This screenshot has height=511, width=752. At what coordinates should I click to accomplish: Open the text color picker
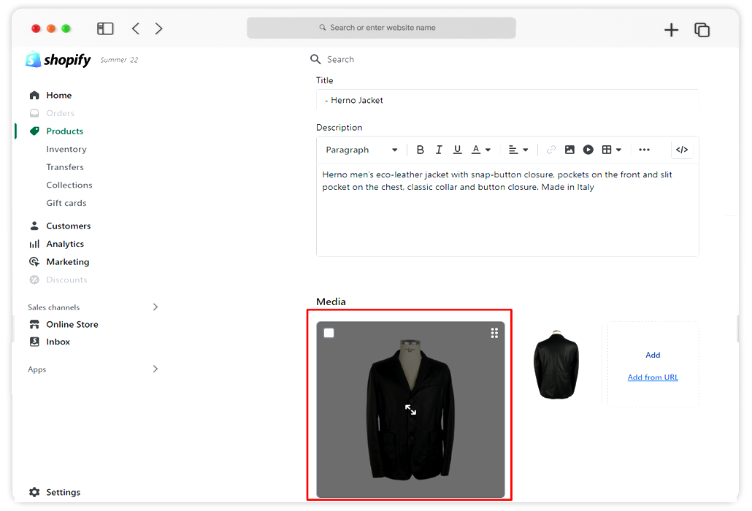pyautogui.click(x=481, y=150)
